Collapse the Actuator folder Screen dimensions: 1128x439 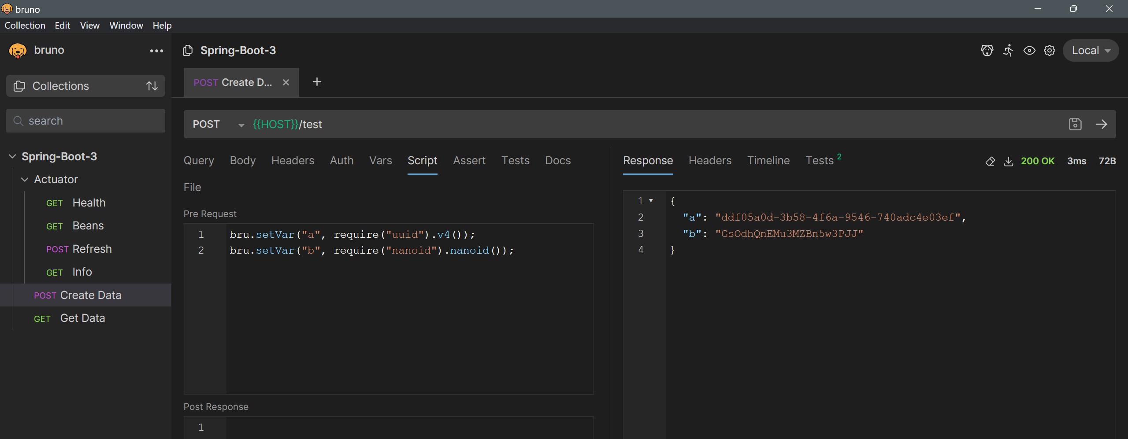click(x=25, y=179)
